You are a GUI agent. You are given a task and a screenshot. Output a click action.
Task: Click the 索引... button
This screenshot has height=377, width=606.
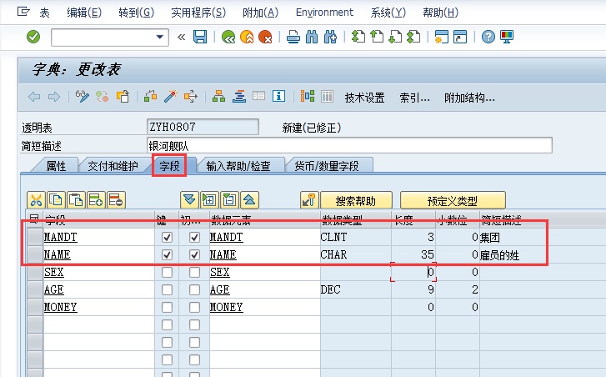414,98
